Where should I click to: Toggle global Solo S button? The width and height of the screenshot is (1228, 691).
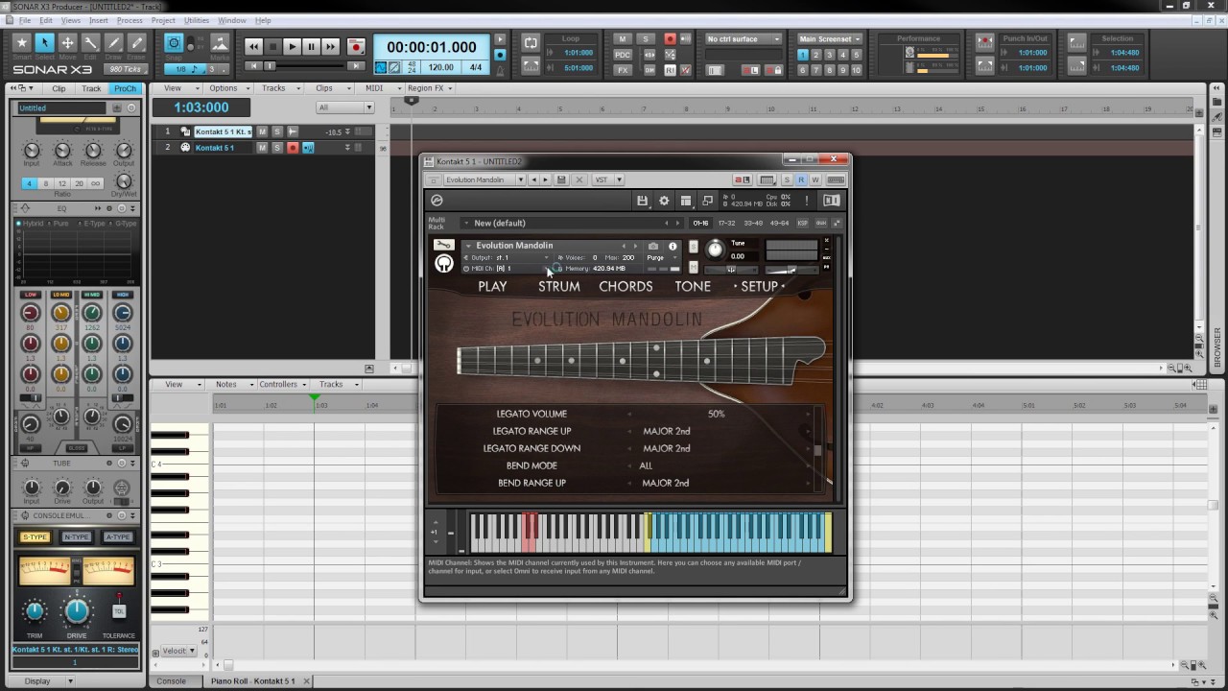pyautogui.click(x=646, y=39)
